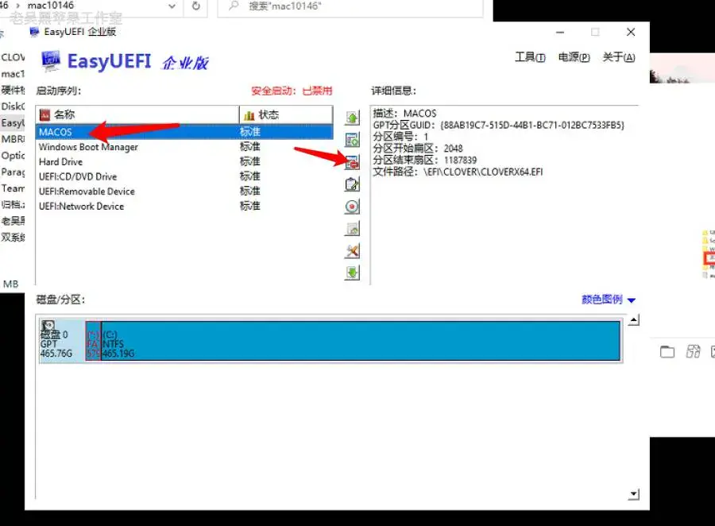Open the Explorer address bar history dropdown
The image size is (715, 526).
click(172, 6)
